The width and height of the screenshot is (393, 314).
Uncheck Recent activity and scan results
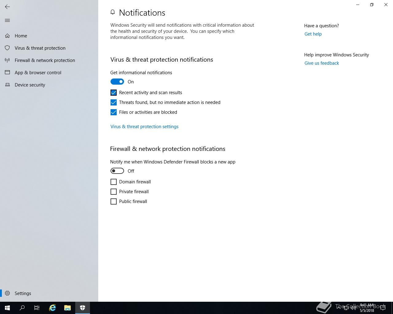[114, 93]
